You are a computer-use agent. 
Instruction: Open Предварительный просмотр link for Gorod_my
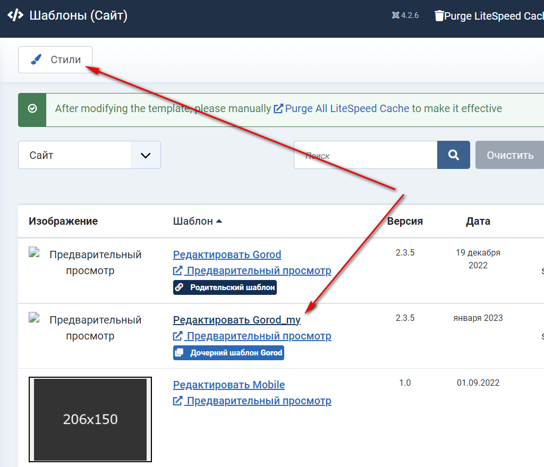coord(252,336)
